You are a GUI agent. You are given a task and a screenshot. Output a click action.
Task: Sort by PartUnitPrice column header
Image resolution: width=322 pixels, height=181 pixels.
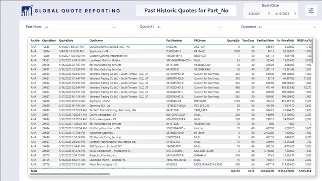pyautogui.click(x=265, y=41)
